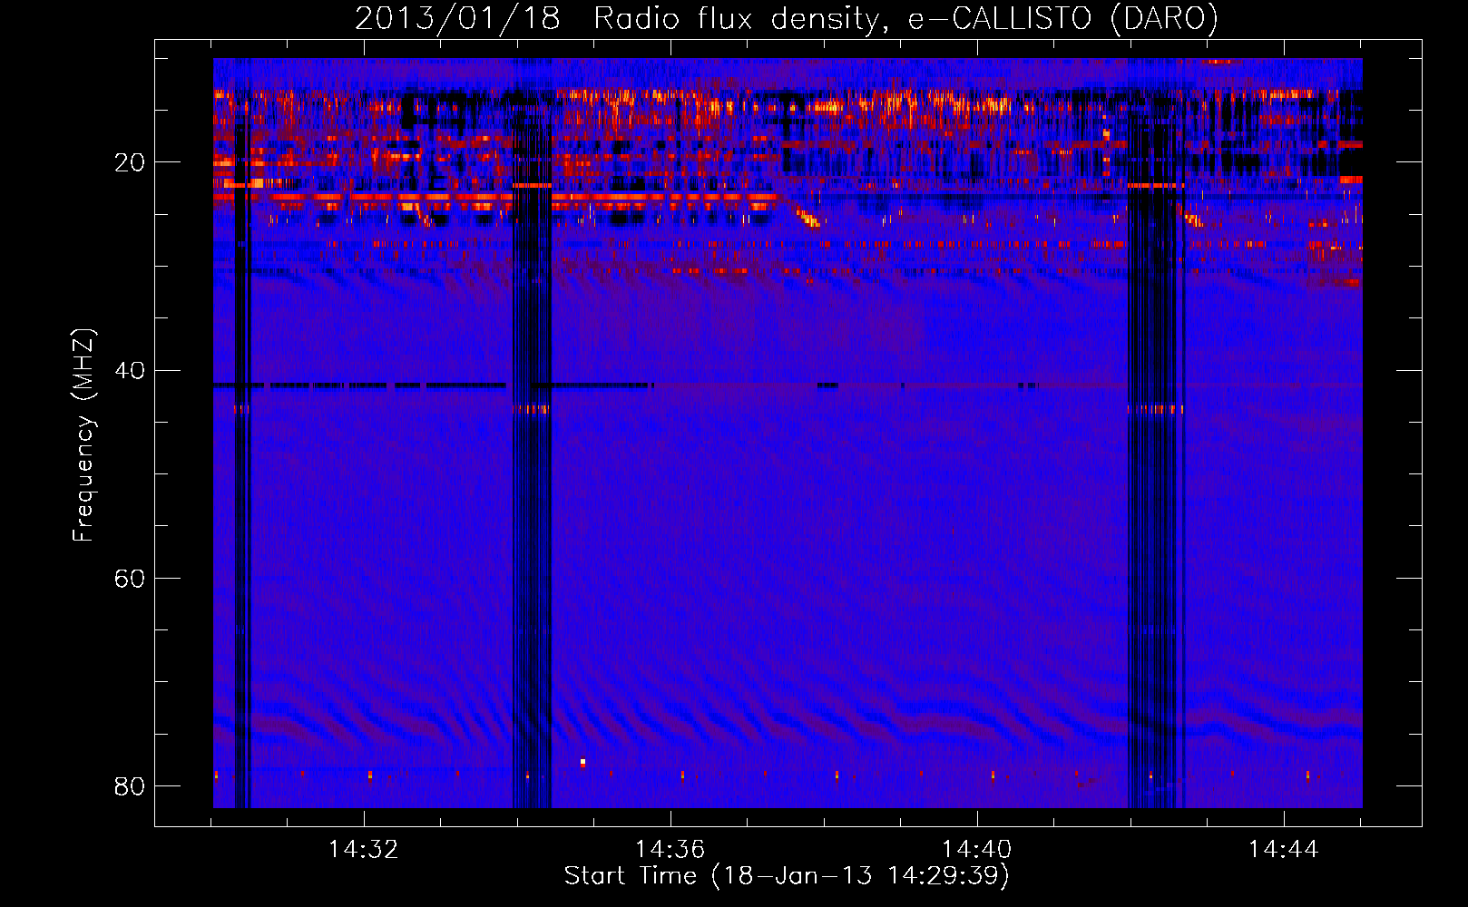Click the 'Frequency (MHZ)' axis label
Screen dimensions: 1468x907
pos(83,435)
